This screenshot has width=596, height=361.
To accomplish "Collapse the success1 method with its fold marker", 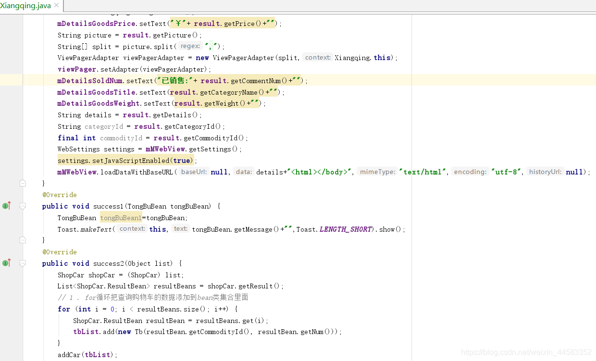I will pyautogui.click(x=23, y=206).
